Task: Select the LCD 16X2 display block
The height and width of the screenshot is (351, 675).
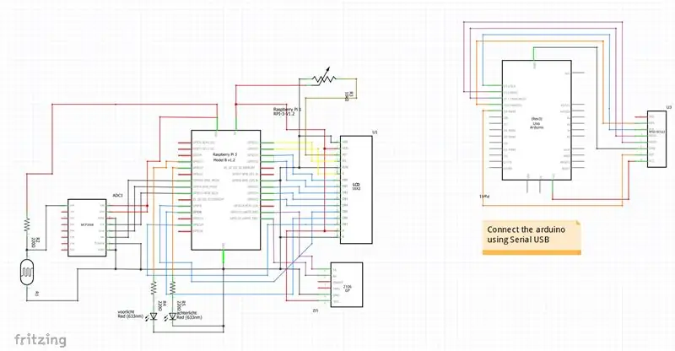Action: pyautogui.click(x=356, y=190)
